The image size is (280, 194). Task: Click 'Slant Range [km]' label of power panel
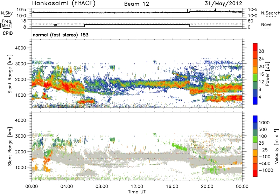coord(10,74)
